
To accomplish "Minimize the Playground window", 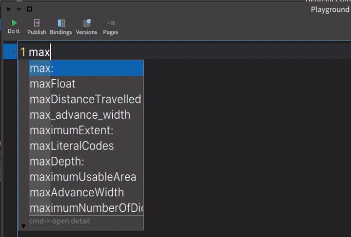I will point(19,9).
